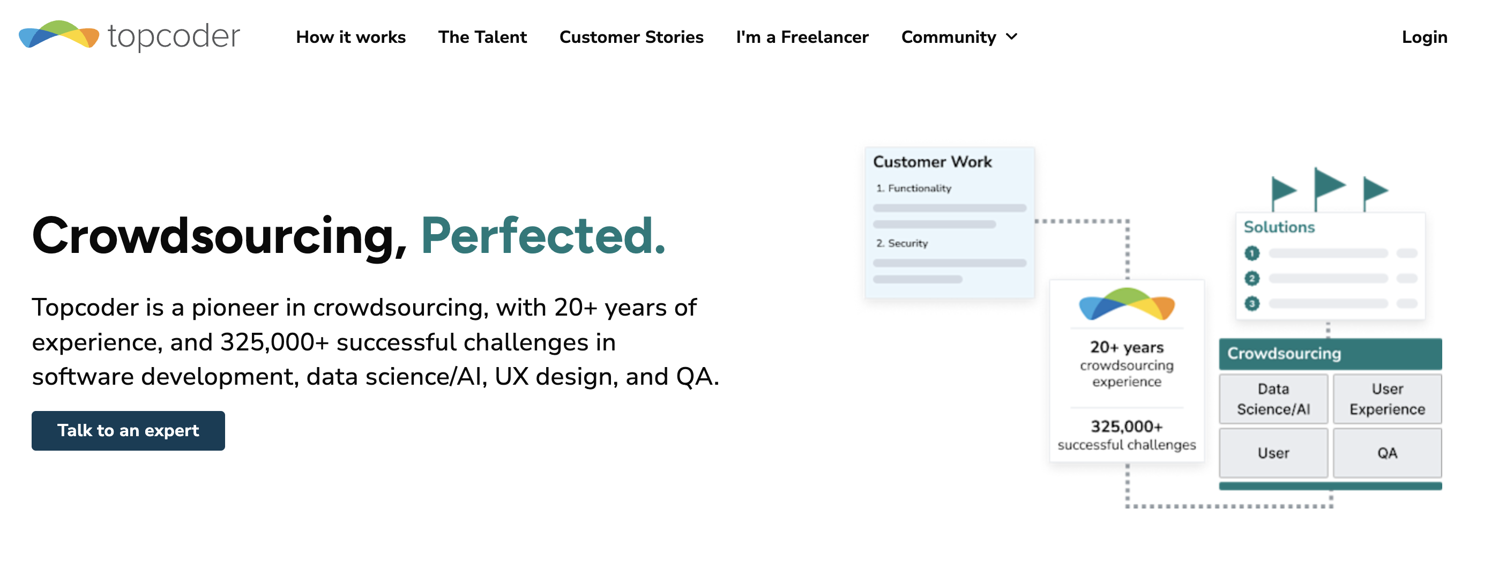Click the number 3 bullet in Solutions
This screenshot has width=1491, height=568.
pos(1251,303)
